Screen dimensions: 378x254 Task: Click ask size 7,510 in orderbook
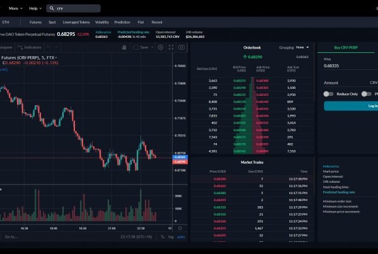[292, 151]
